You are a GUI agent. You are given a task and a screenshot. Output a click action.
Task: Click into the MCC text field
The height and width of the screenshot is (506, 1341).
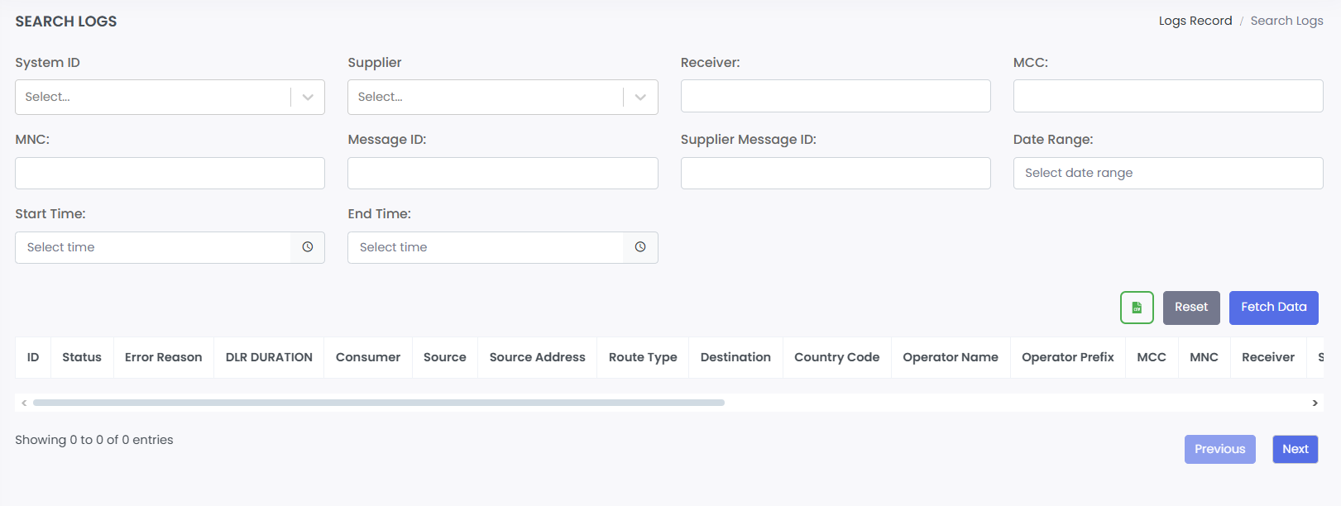point(1167,96)
